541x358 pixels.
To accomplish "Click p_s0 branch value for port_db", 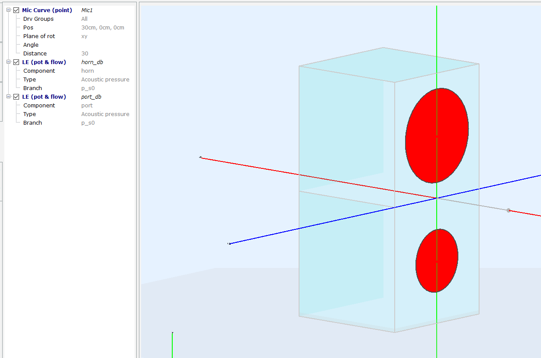I will tap(88, 123).
